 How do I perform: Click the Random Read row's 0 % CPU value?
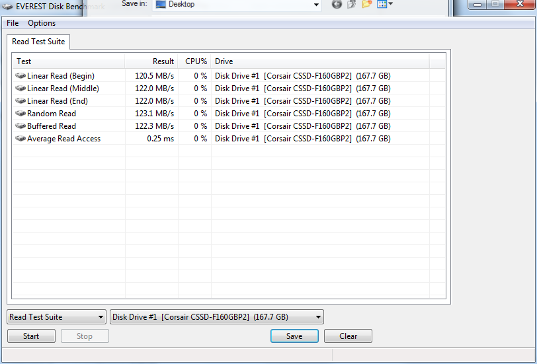[200, 113]
